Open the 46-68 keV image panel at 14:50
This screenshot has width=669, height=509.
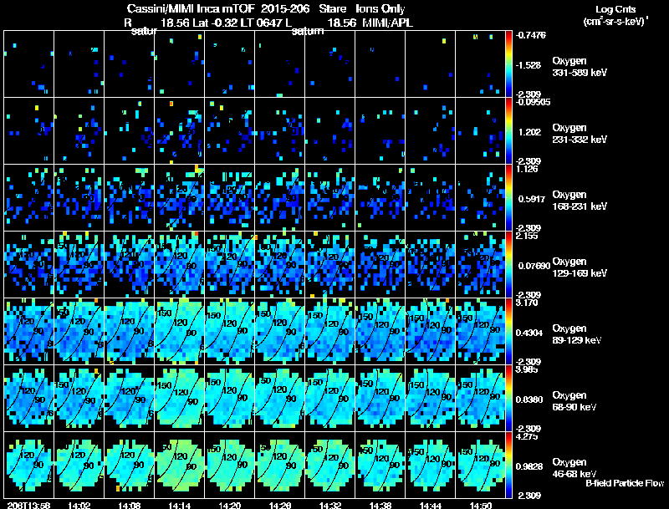click(480, 465)
